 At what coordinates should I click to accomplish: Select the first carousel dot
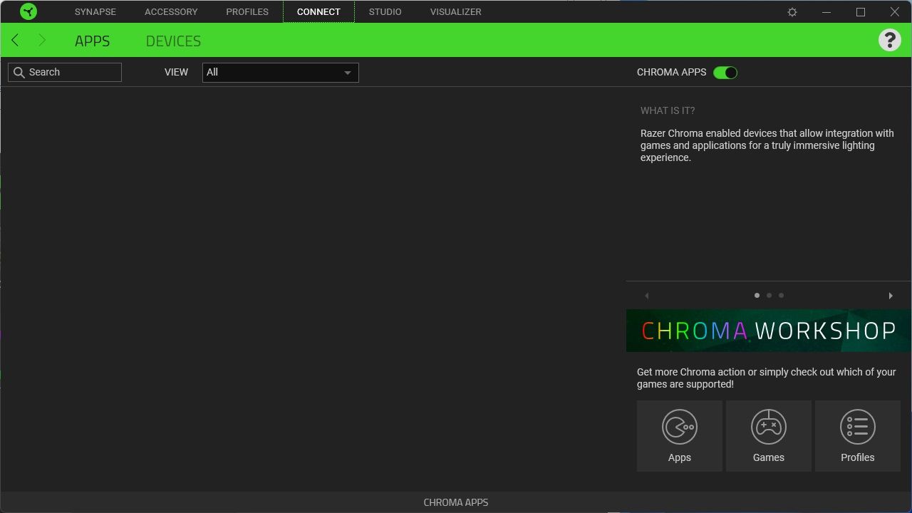[757, 295]
